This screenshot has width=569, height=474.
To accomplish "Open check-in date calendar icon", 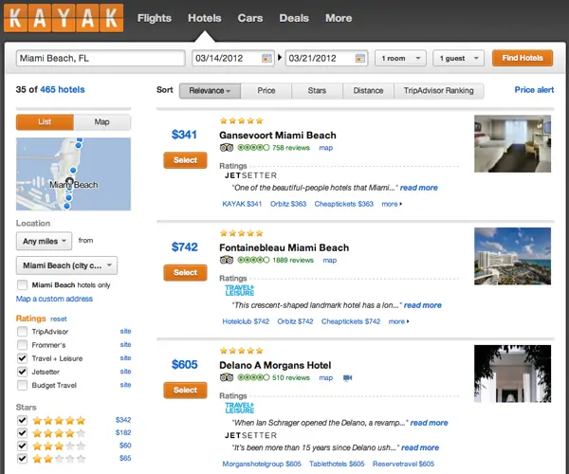I will [266, 58].
